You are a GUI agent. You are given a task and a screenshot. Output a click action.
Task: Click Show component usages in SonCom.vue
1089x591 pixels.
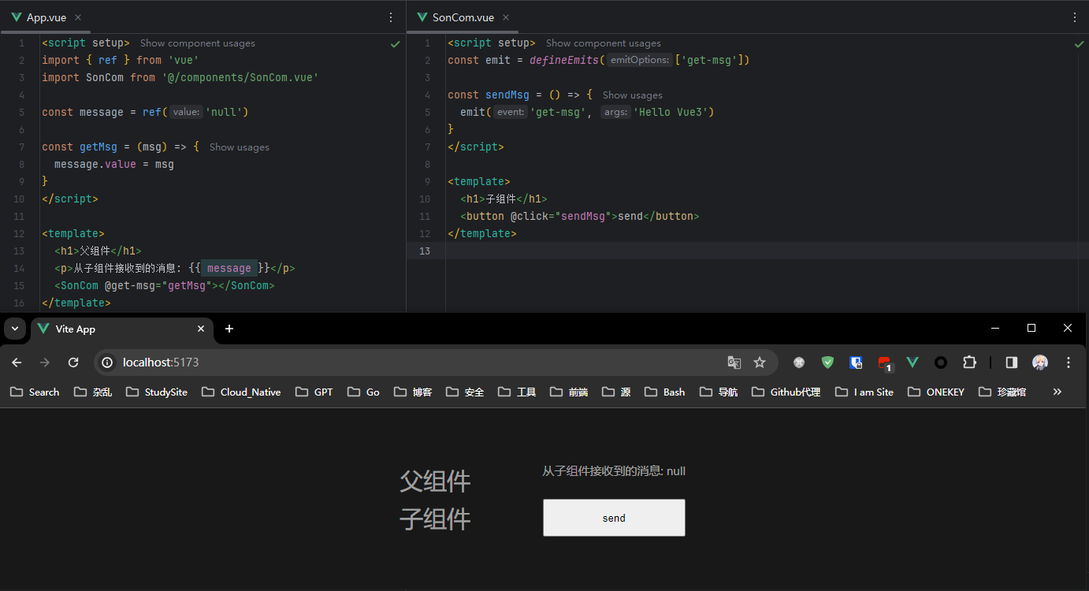pyautogui.click(x=604, y=43)
